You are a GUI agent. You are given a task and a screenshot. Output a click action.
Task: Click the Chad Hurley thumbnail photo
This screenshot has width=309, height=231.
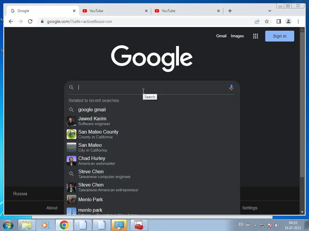click(71, 161)
